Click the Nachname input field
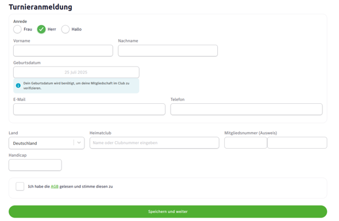Screen dimensions: 339x221 click(168, 51)
